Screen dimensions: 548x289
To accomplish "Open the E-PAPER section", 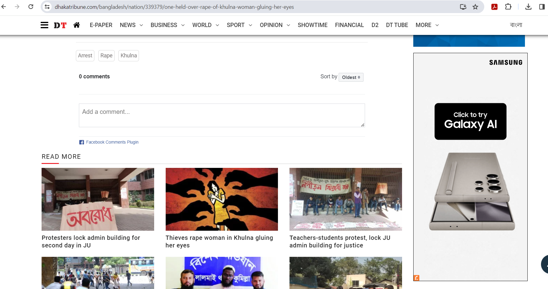I will click(x=101, y=25).
